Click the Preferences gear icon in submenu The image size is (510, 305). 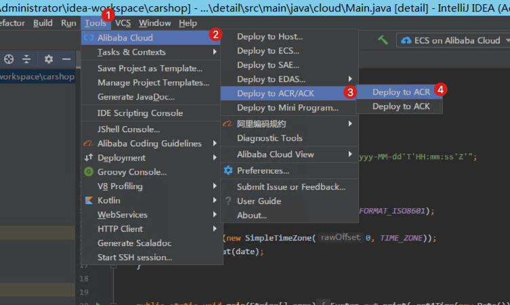click(228, 170)
